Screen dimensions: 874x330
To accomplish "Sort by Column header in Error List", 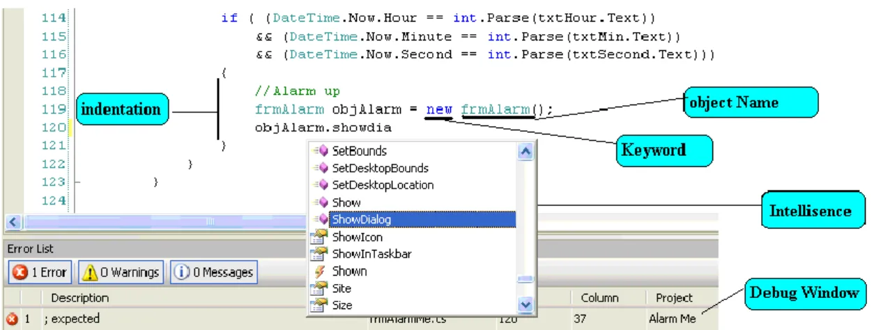I will click(599, 297).
